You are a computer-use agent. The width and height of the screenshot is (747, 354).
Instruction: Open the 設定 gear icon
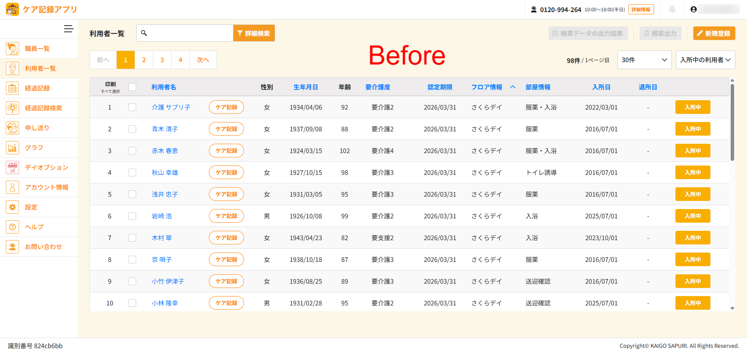click(x=12, y=207)
